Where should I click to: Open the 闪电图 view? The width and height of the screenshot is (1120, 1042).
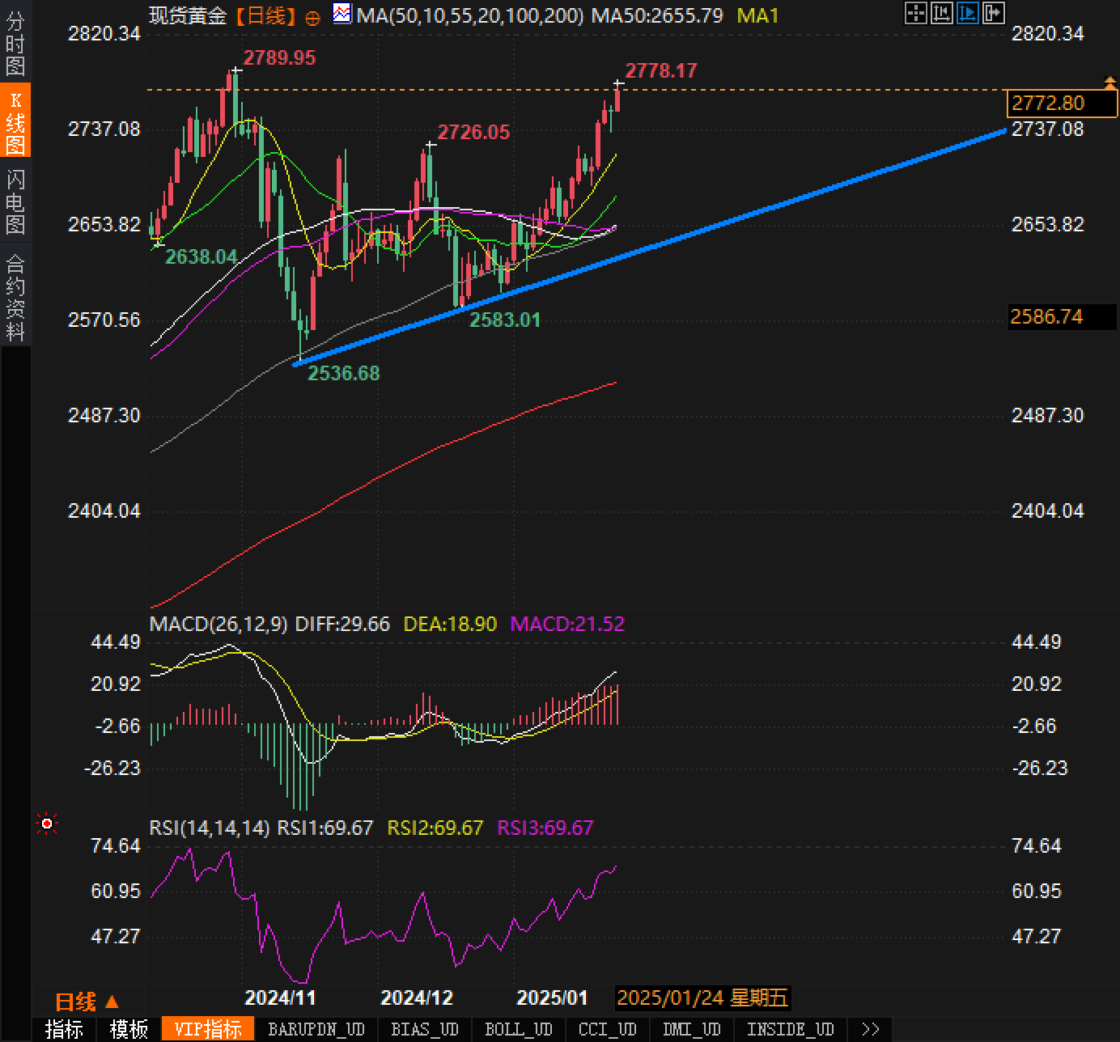click(15, 201)
